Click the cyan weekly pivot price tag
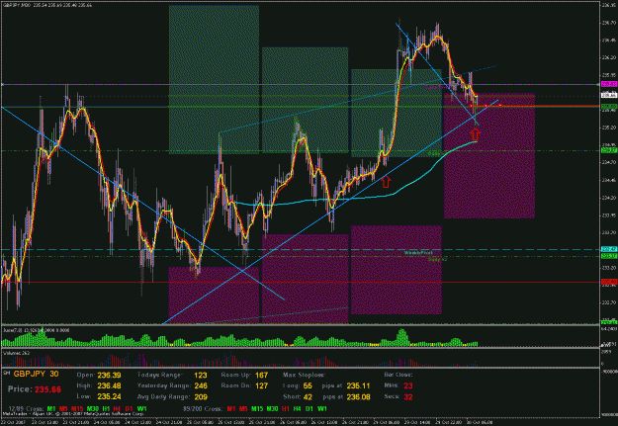This screenshot has height=426, width=618. [x=609, y=249]
